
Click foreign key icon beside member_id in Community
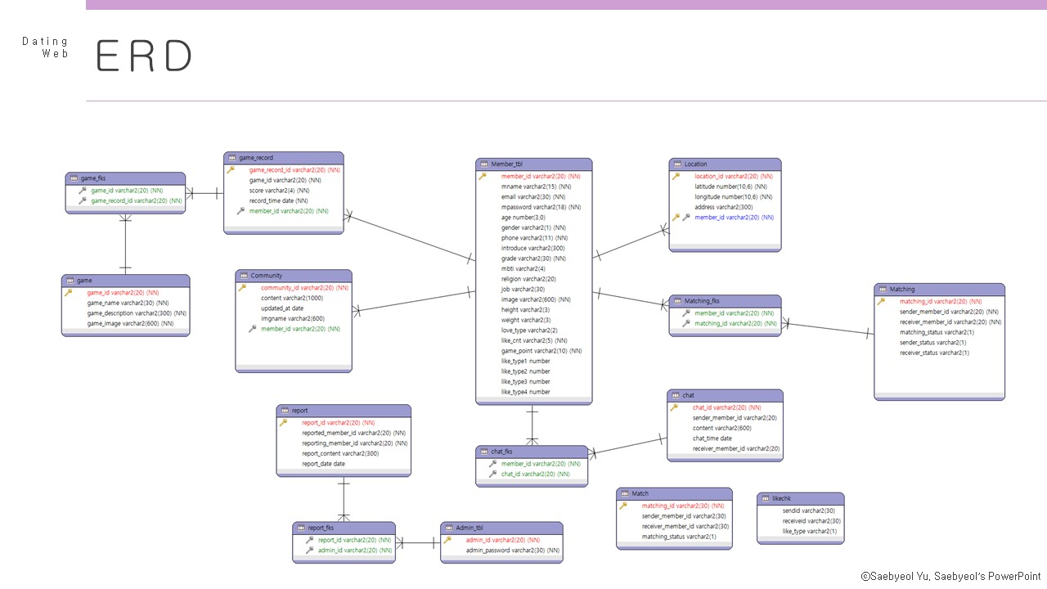253,329
